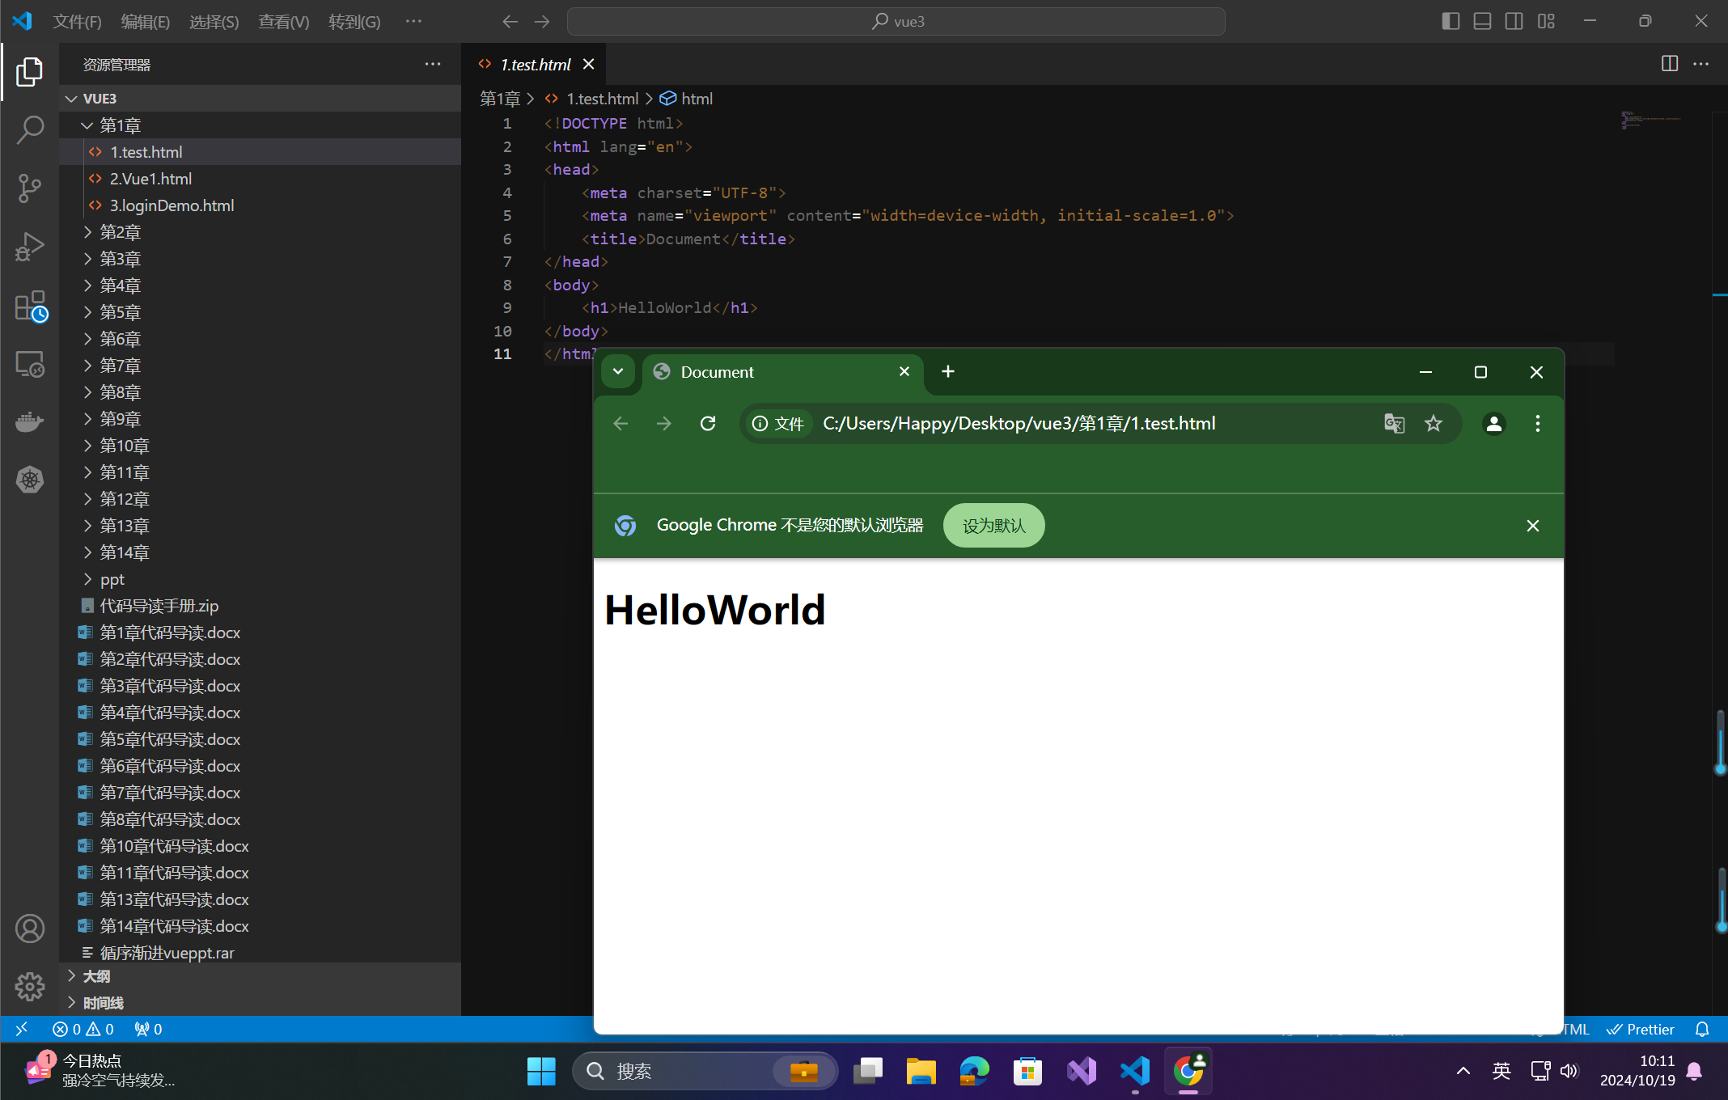
Task: Click the 设为默认 button
Action: pos(993,526)
